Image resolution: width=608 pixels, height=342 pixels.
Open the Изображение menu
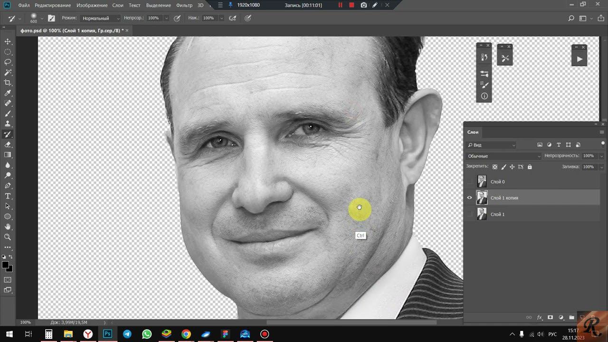(x=92, y=5)
